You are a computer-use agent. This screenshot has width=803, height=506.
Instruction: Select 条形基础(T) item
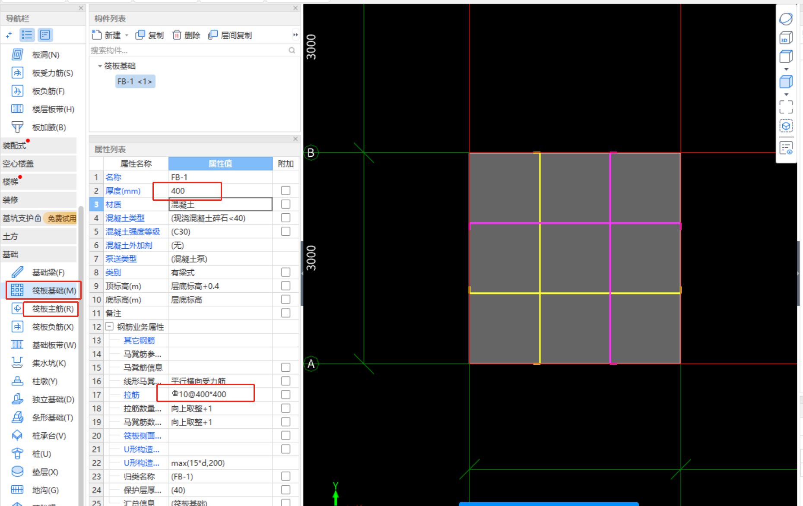[x=42, y=417]
